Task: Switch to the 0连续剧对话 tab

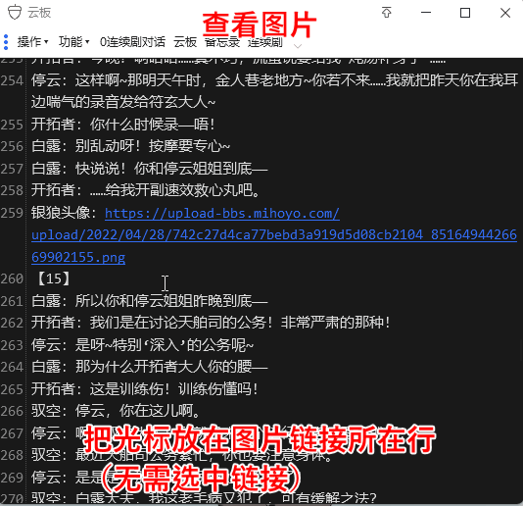Action: click(132, 42)
